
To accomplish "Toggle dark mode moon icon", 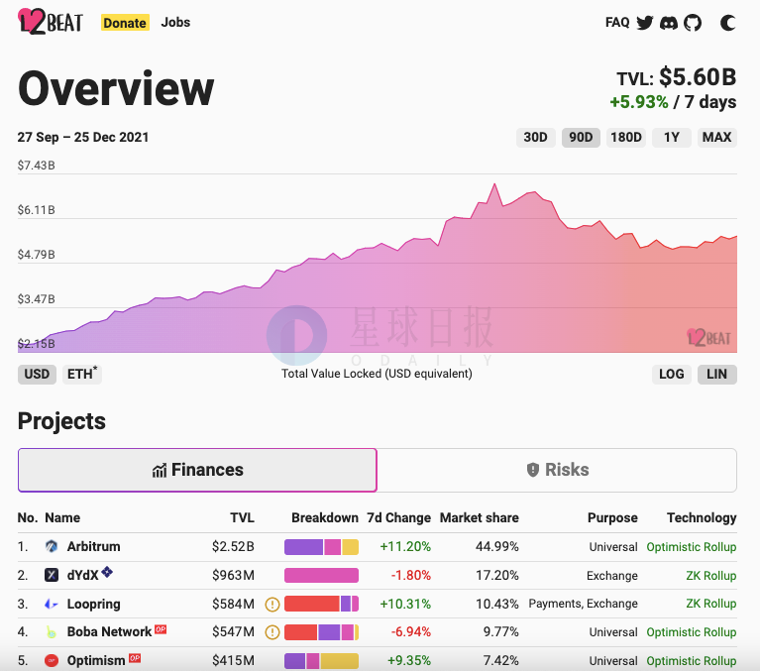I will tap(727, 23).
